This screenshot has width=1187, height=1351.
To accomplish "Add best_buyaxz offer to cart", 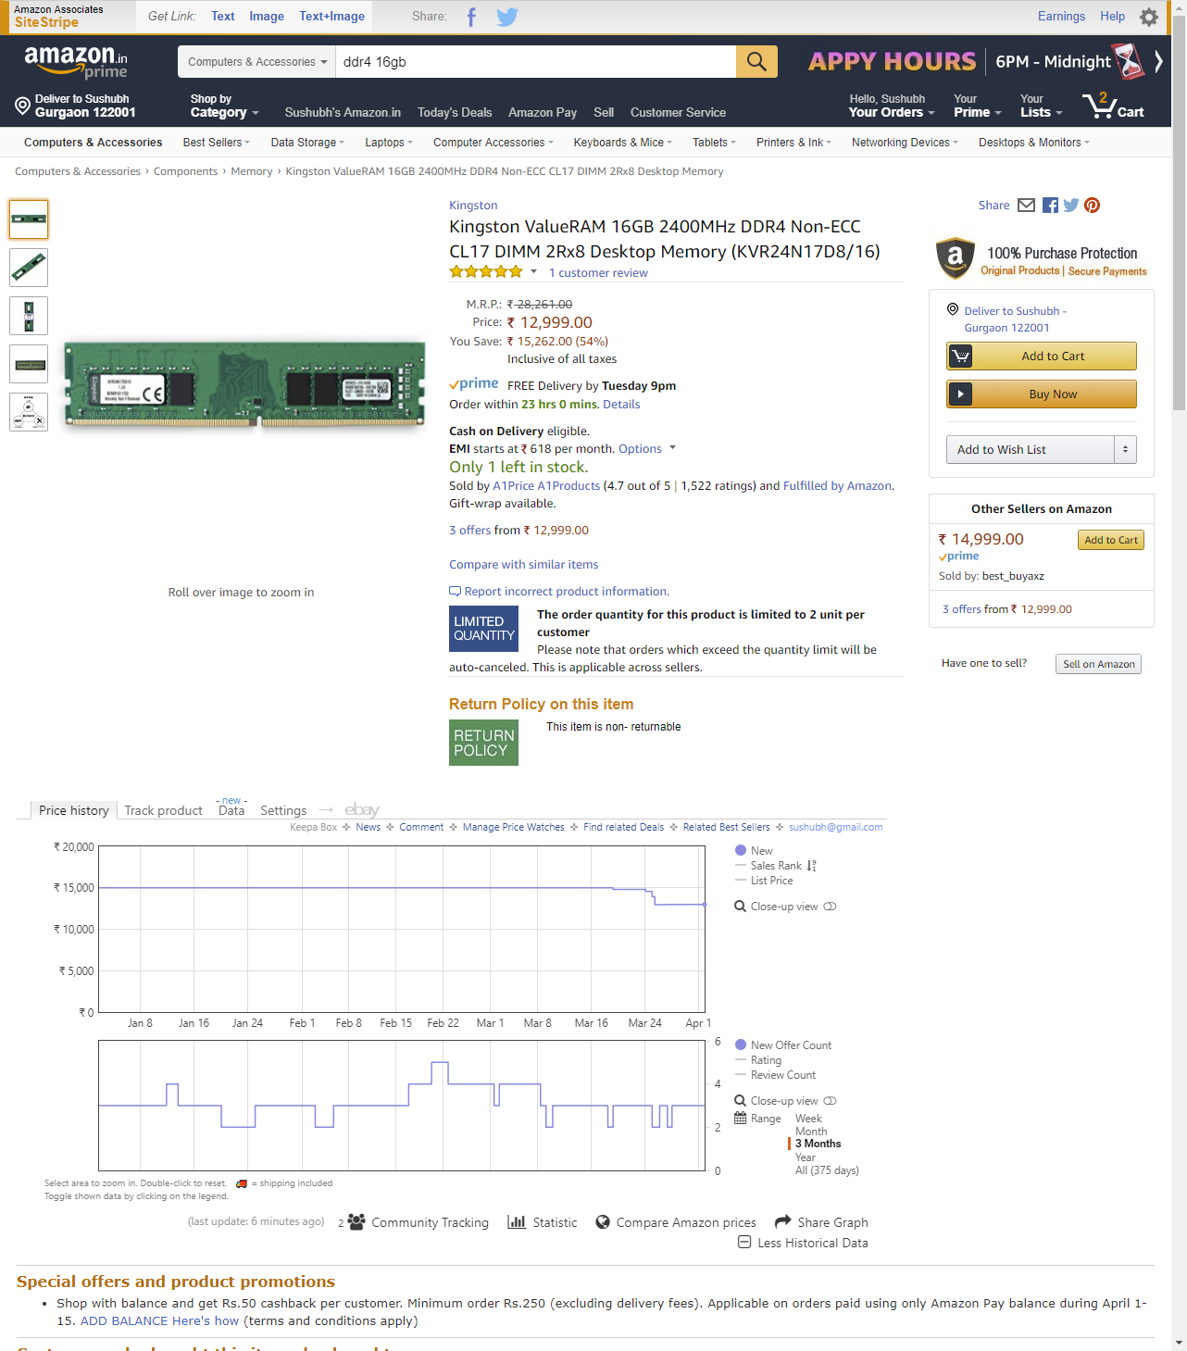I will [x=1111, y=540].
